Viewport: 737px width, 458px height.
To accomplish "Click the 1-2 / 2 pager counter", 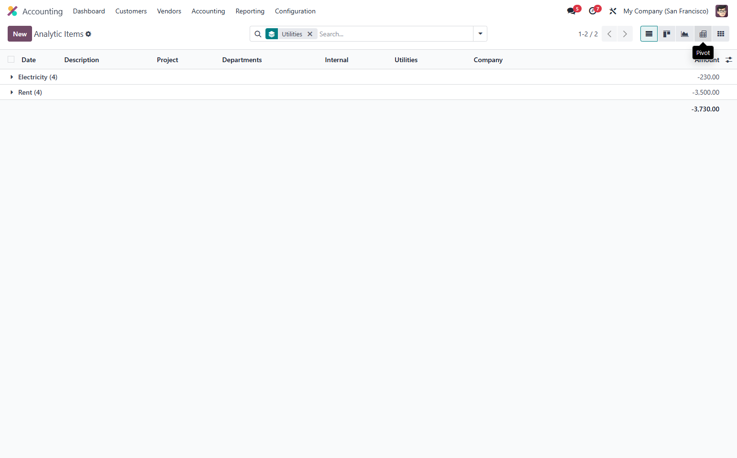I will [588, 34].
